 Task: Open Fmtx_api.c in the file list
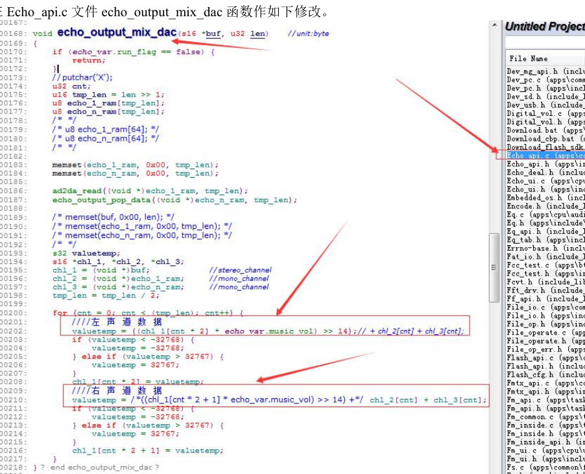coord(545,383)
